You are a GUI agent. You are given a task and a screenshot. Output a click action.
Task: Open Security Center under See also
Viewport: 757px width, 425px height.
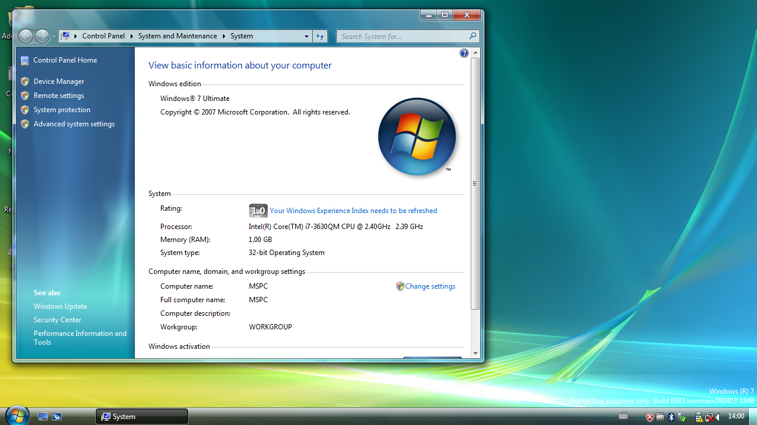coord(57,320)
